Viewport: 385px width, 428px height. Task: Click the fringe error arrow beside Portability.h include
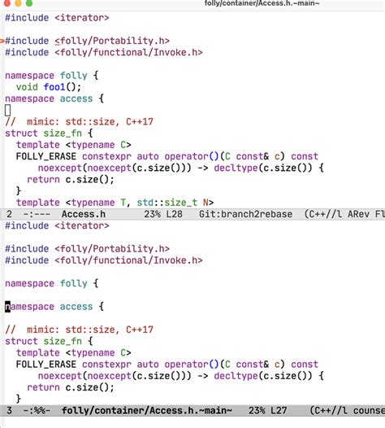click(2, 41)
